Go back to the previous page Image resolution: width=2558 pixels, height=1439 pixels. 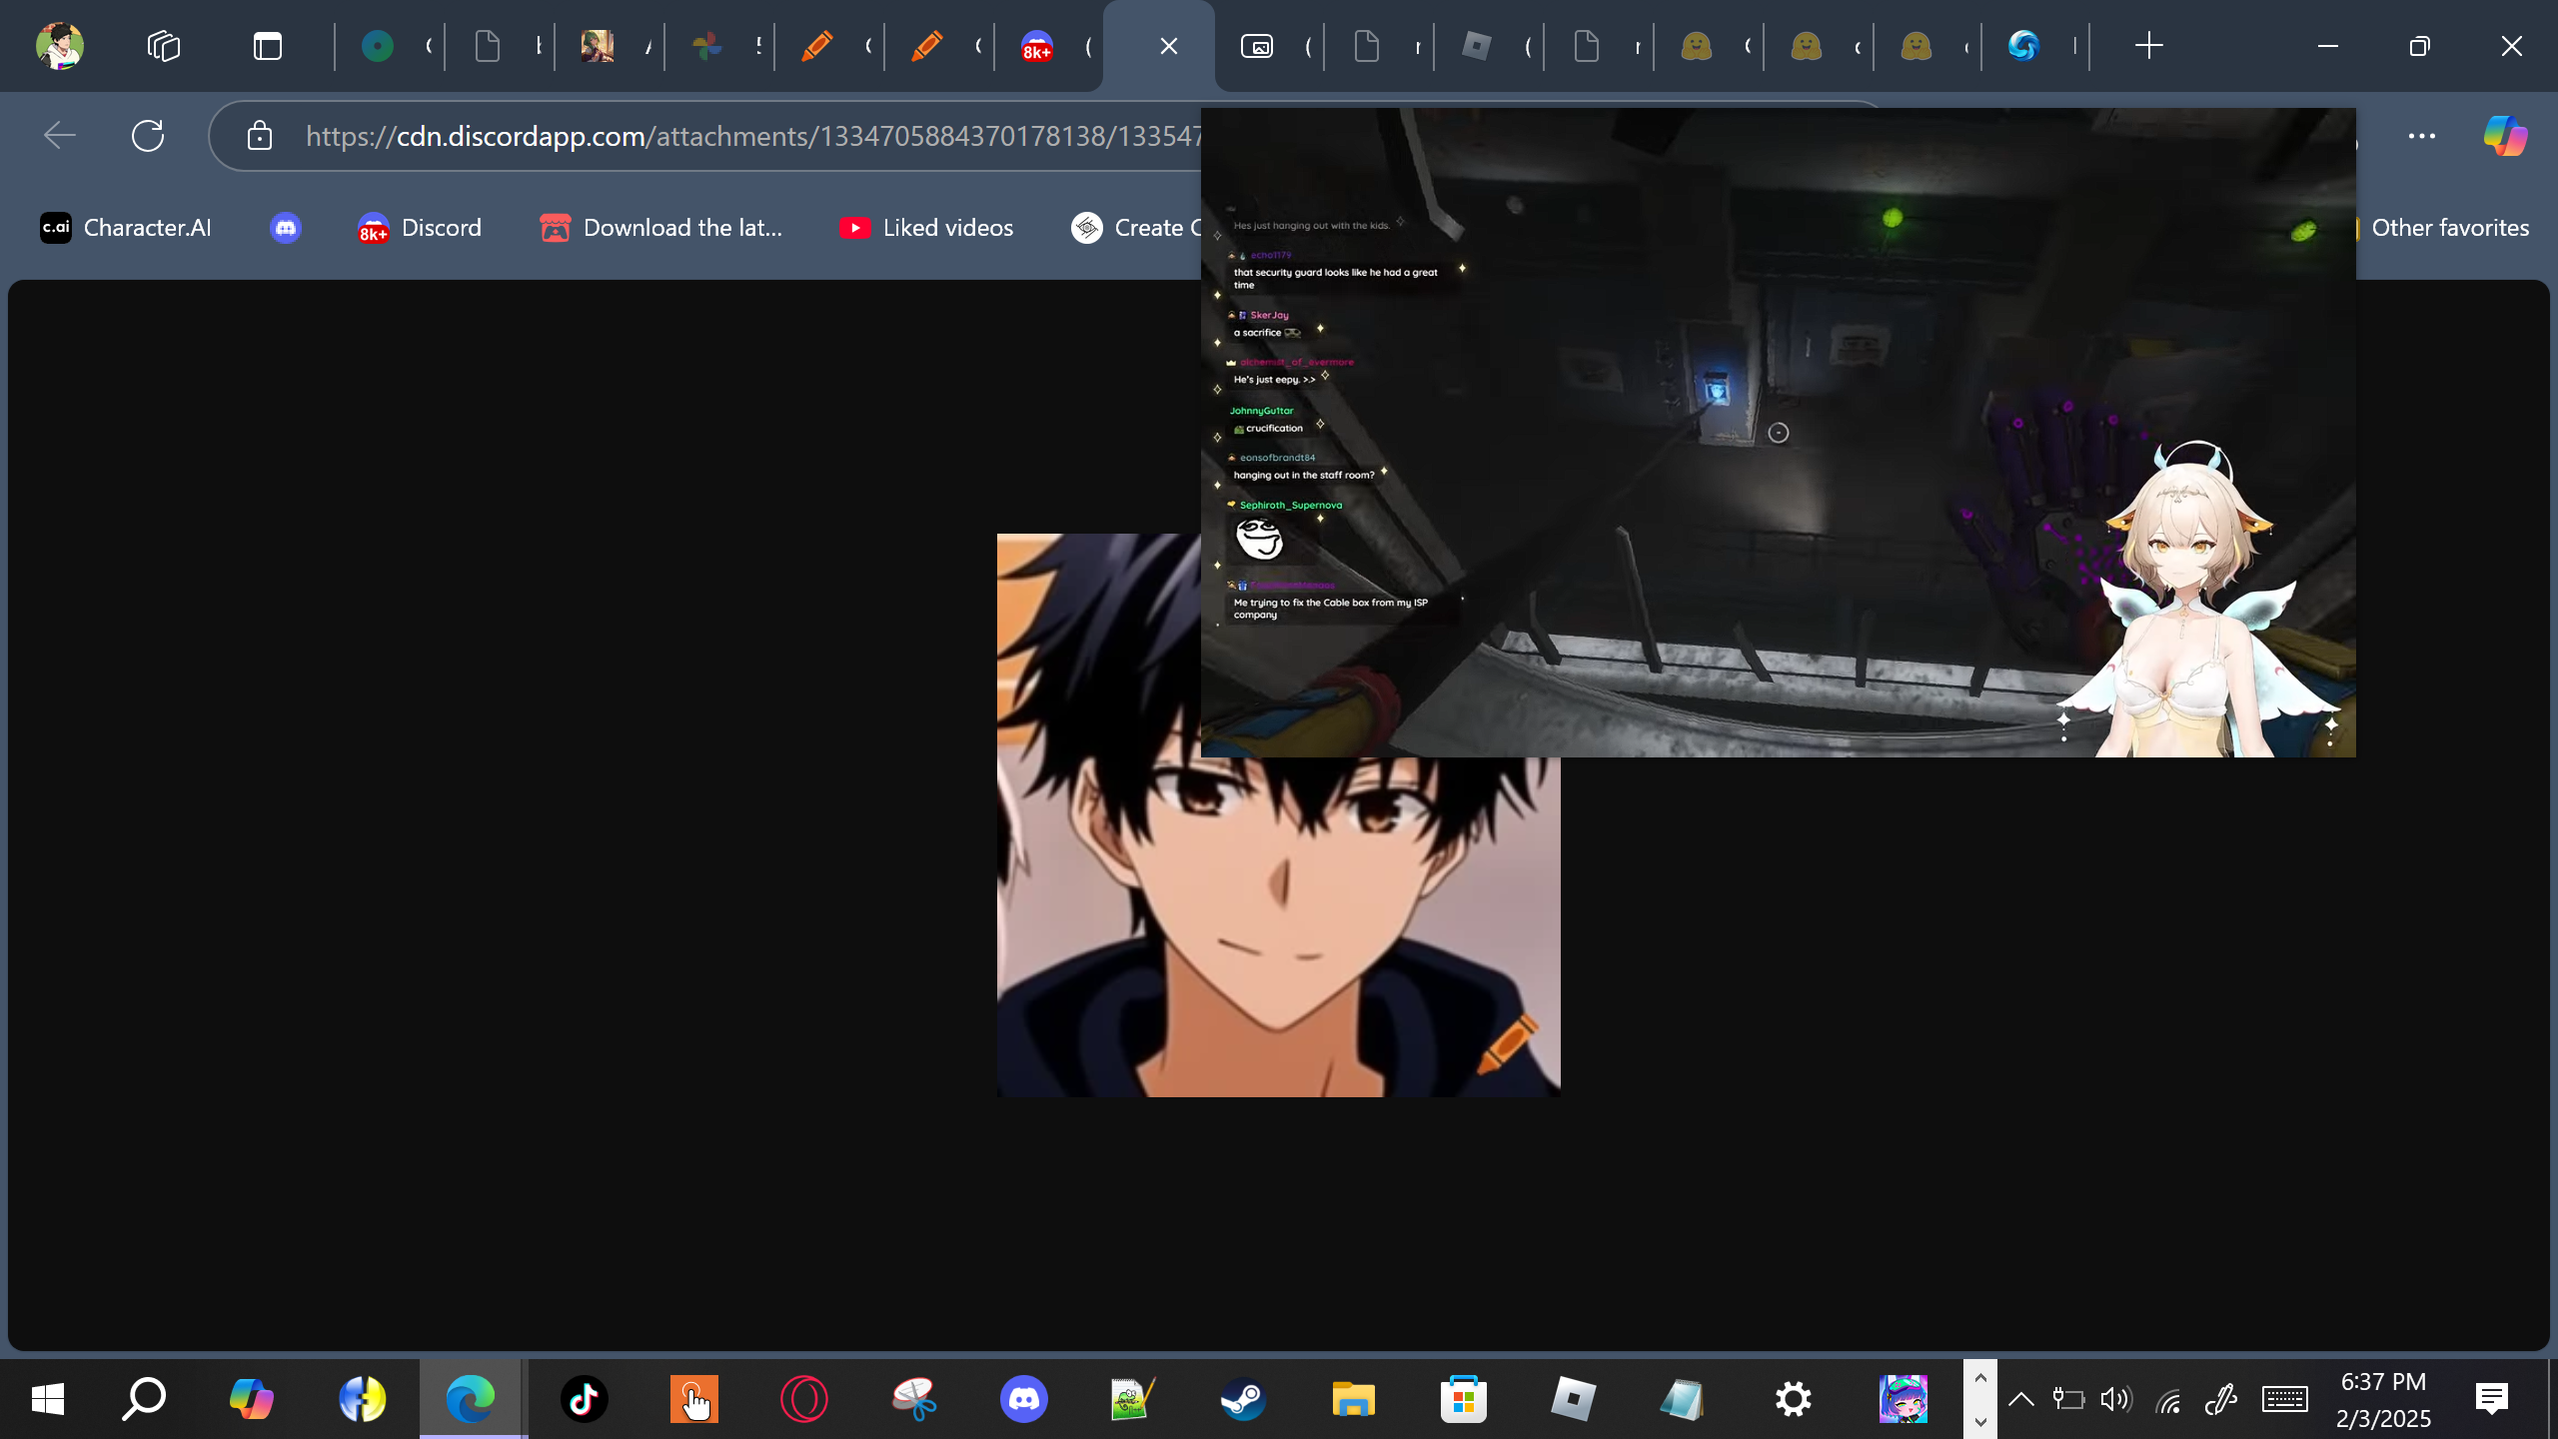point(60,136)
